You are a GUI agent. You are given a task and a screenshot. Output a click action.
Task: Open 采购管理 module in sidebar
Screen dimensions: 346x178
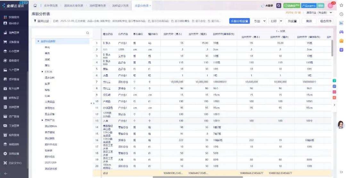[x=12, y=42]
